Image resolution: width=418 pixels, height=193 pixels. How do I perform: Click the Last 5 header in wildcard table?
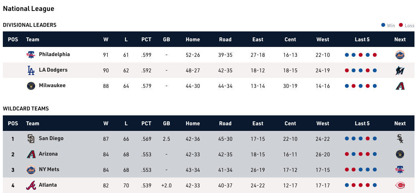[362, 123]
